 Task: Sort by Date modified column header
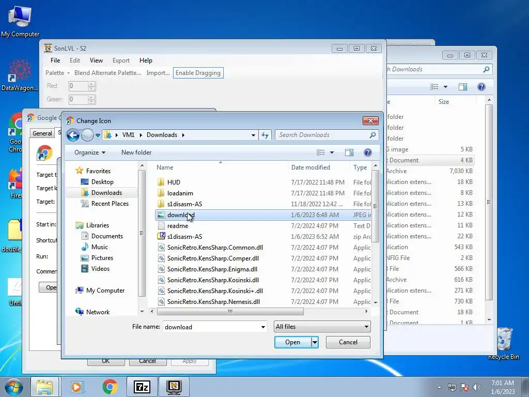[319, 167]
